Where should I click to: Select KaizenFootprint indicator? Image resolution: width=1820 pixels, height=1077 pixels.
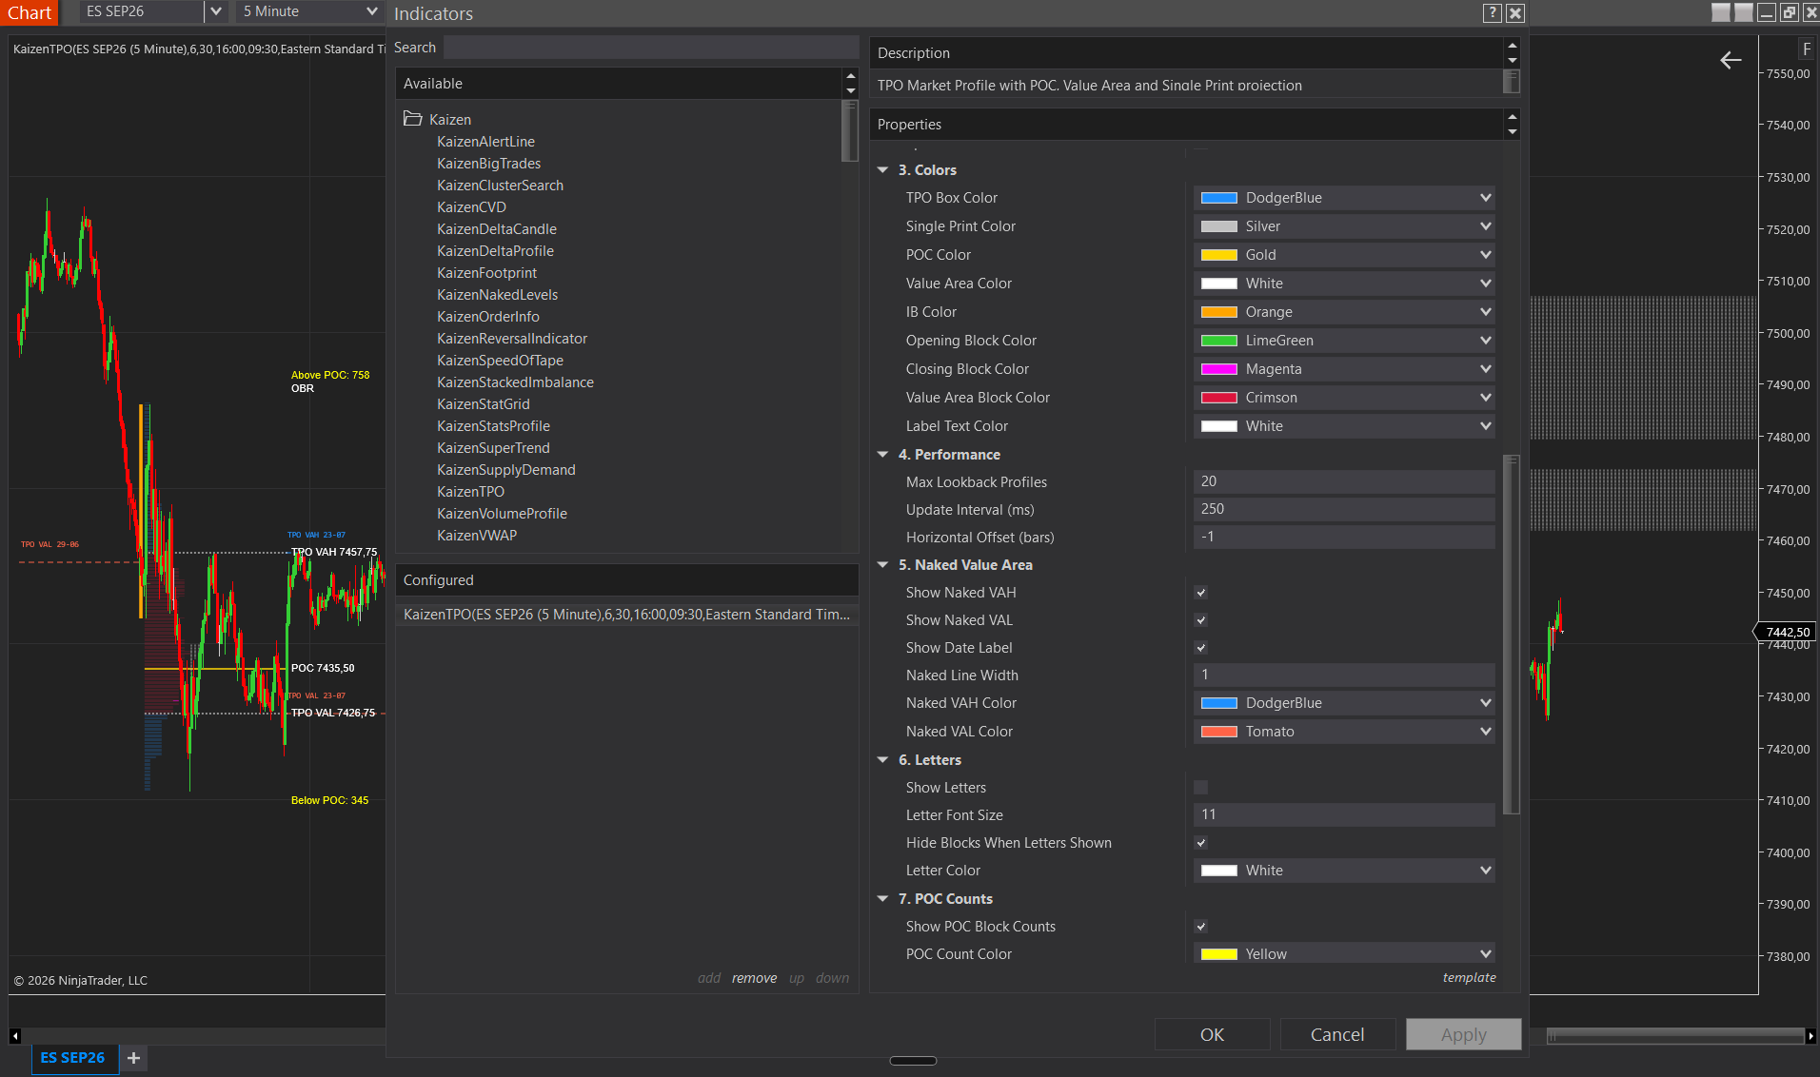(486, 273)
